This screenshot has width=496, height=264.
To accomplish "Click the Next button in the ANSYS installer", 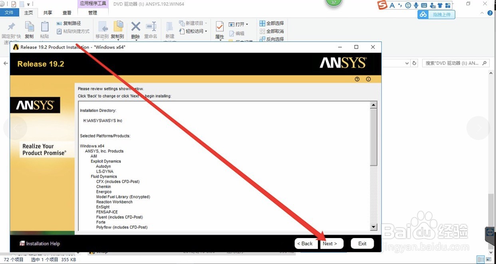I will (331, 244).
